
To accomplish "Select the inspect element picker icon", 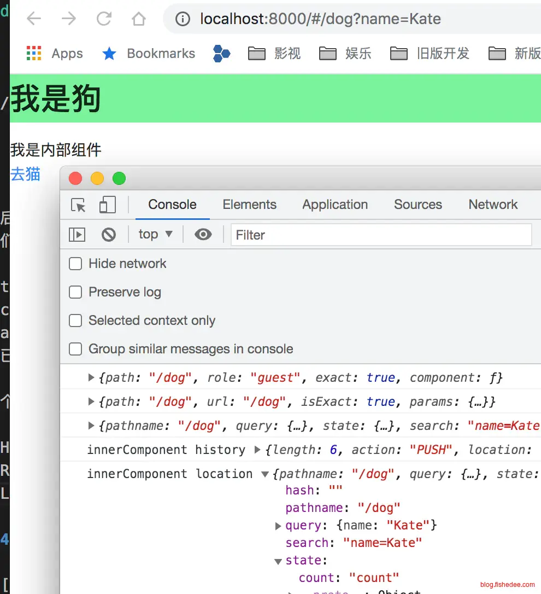I will (x=79, y=205).
